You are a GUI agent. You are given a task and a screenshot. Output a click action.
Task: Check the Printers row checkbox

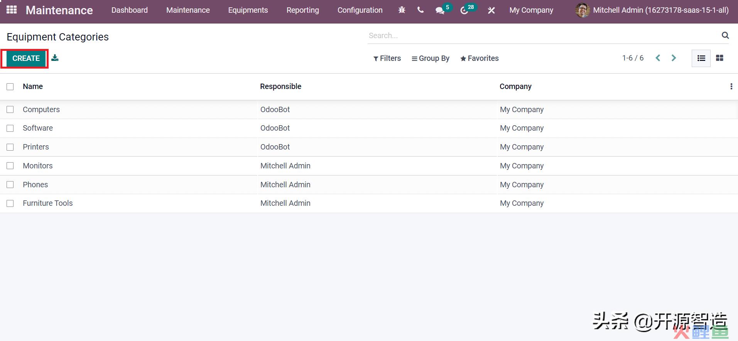pyautogui.click(x=10, y=147)
